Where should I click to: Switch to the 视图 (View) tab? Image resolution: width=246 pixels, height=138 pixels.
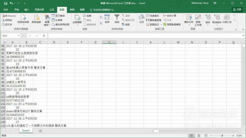pos(82,10)
